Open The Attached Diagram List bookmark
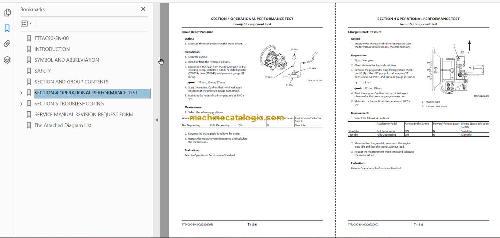Image resolution: width=500 pixels, height=238 pixels. click(x=63, y=125)
